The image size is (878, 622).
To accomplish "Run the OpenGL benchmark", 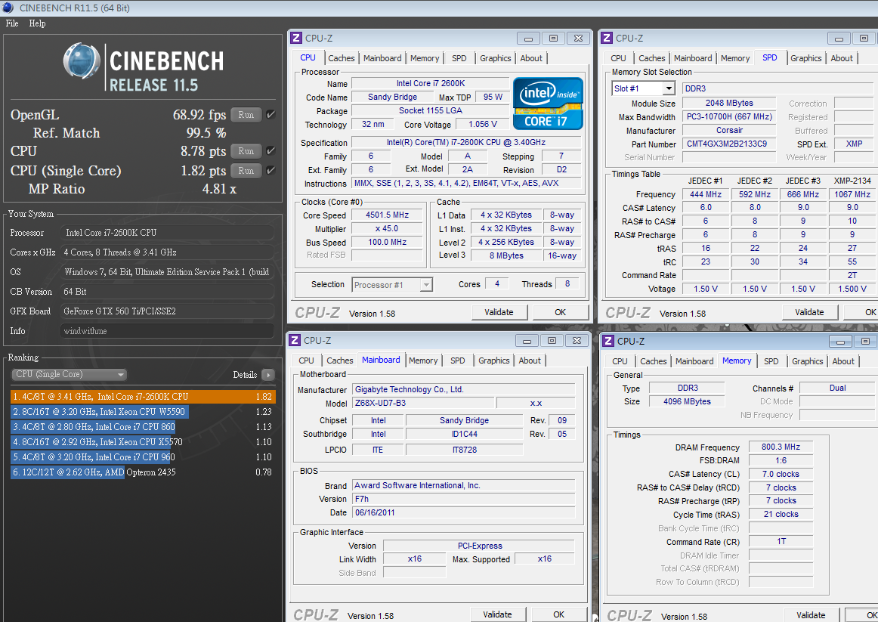I will (246, 115).
